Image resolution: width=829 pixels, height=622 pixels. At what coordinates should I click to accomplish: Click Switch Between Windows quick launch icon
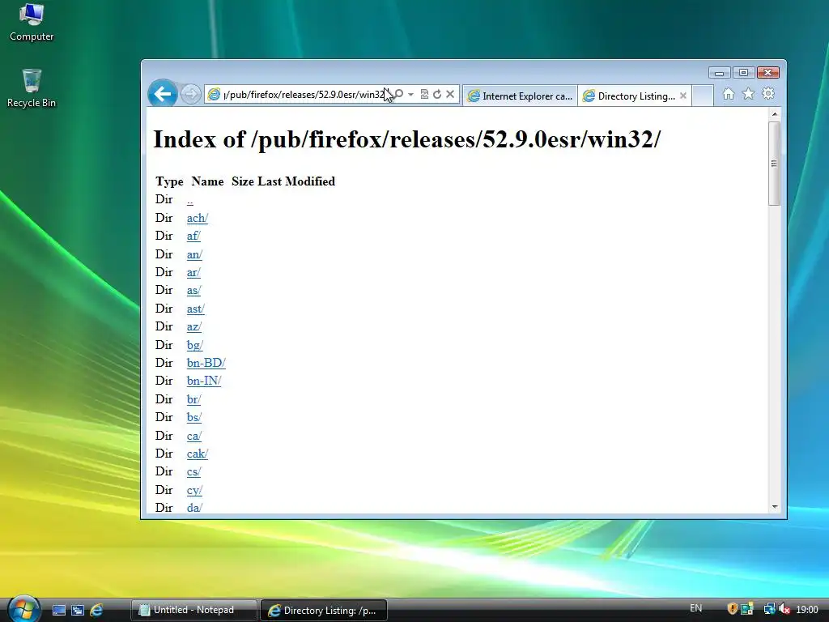click(78, 610)
